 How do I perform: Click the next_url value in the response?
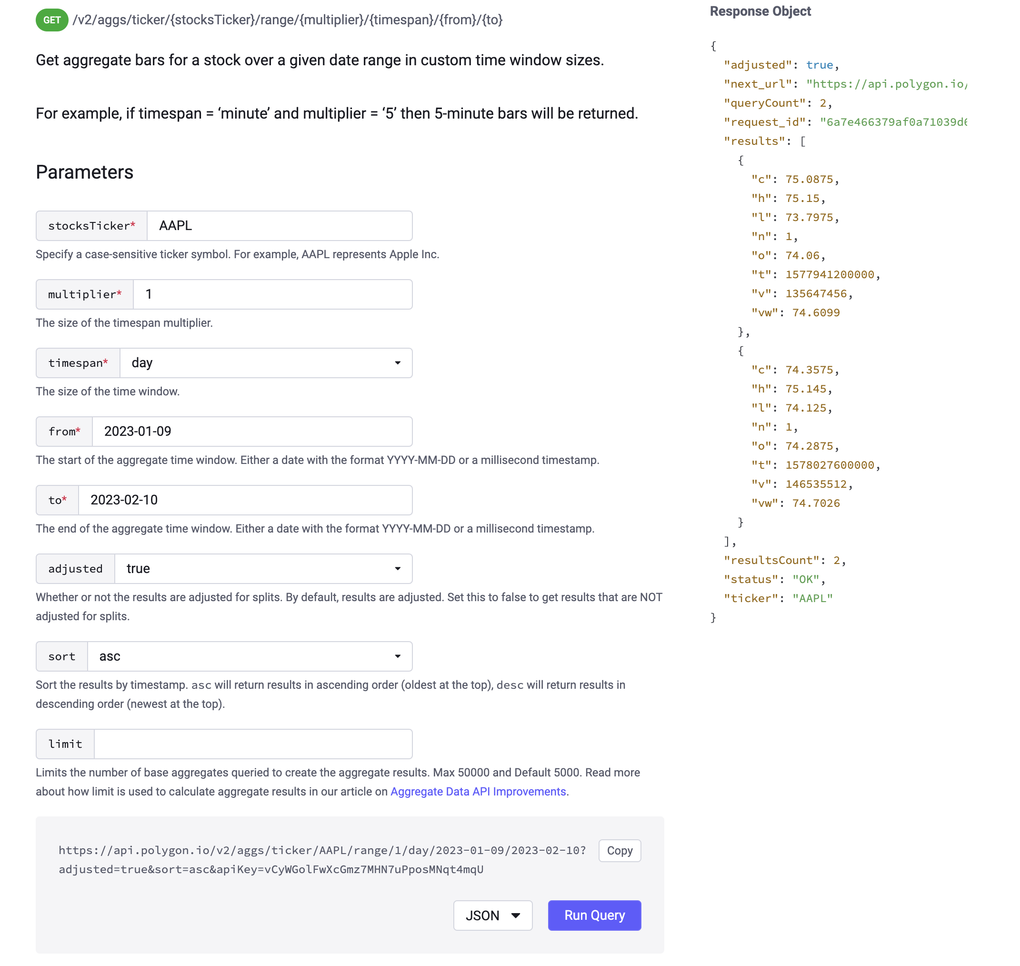[x=886, y=84]
